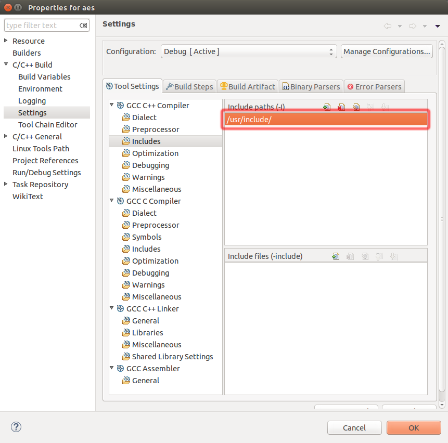Image resolution: width=448 pixels, height=443 pixels.
Task: Delete the selected include path
Action: pos(341,107)
